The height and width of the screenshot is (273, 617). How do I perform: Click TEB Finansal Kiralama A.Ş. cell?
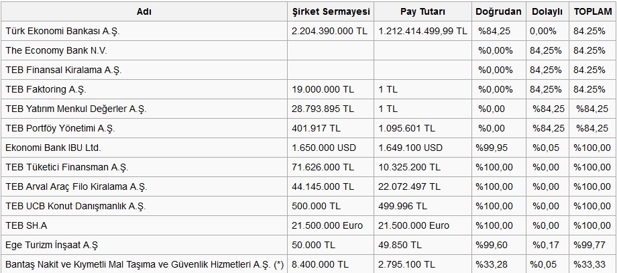[x=144, y=70]
